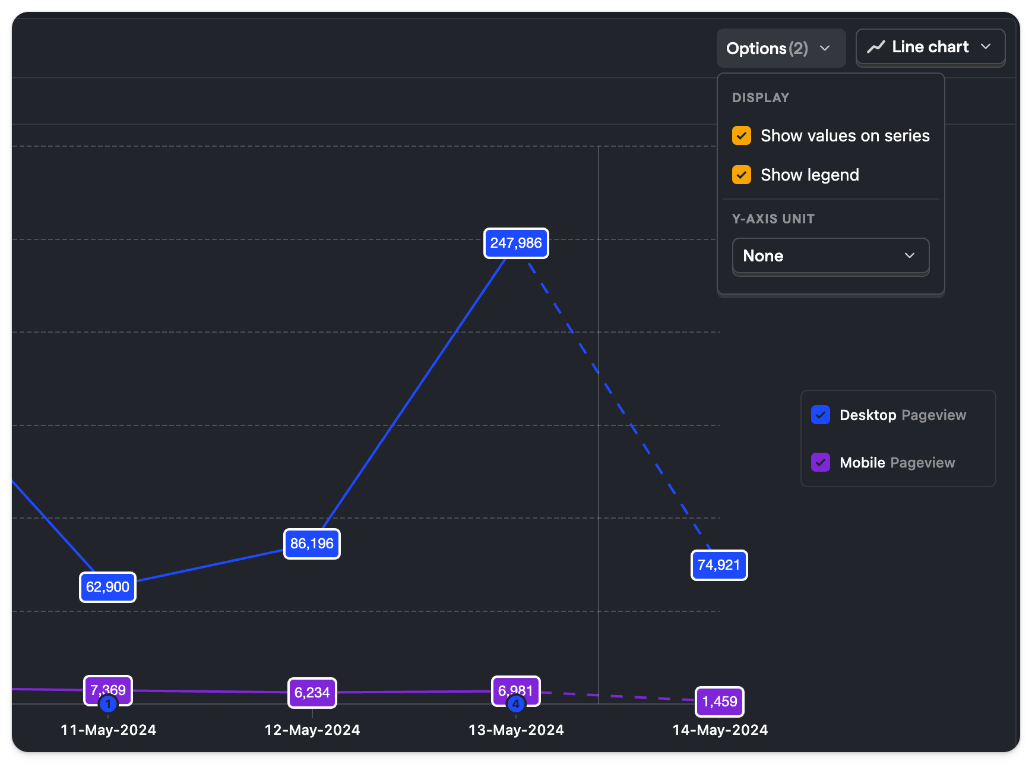Click the 12-May-2024 axis label

(312, 730)
